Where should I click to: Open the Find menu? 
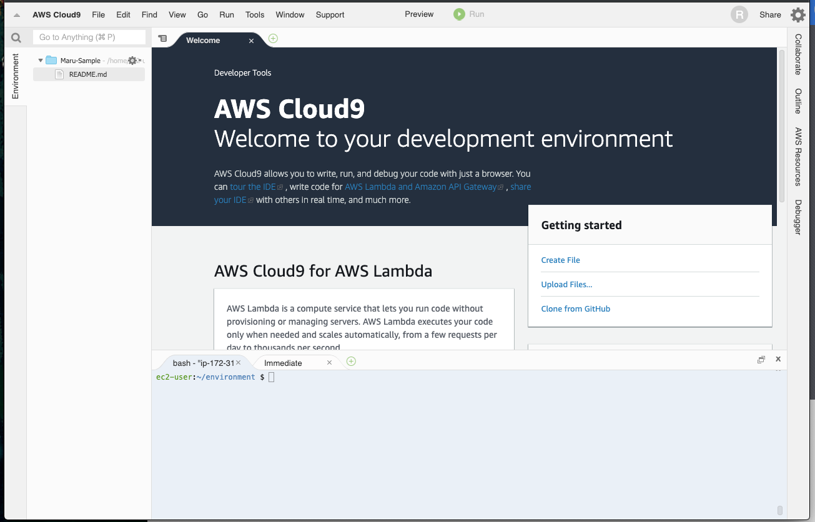pos(149,14)
